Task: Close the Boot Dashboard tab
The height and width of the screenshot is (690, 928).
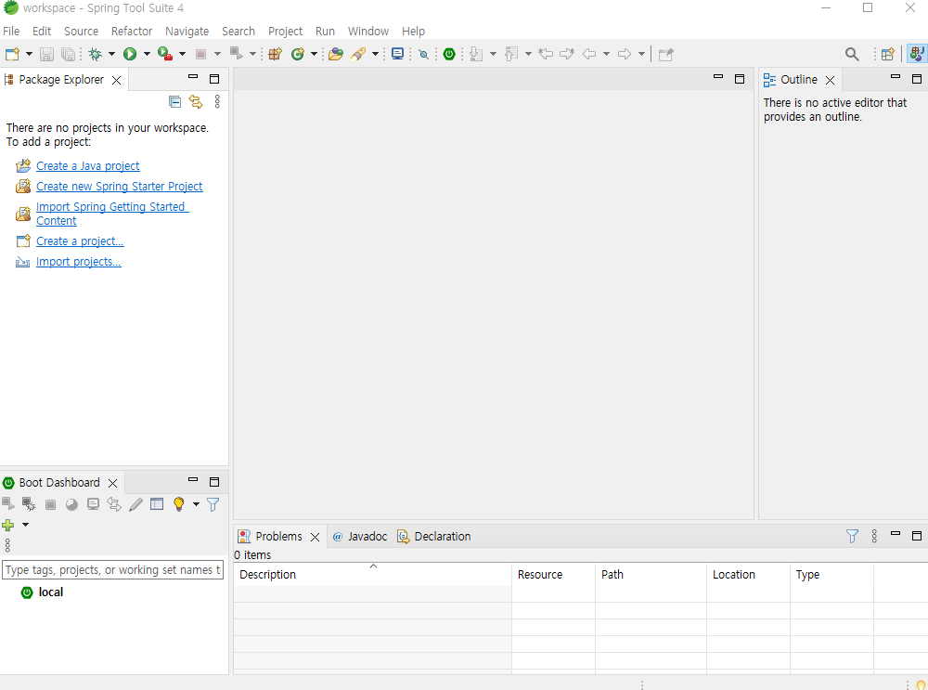Action: click(112, 483)
